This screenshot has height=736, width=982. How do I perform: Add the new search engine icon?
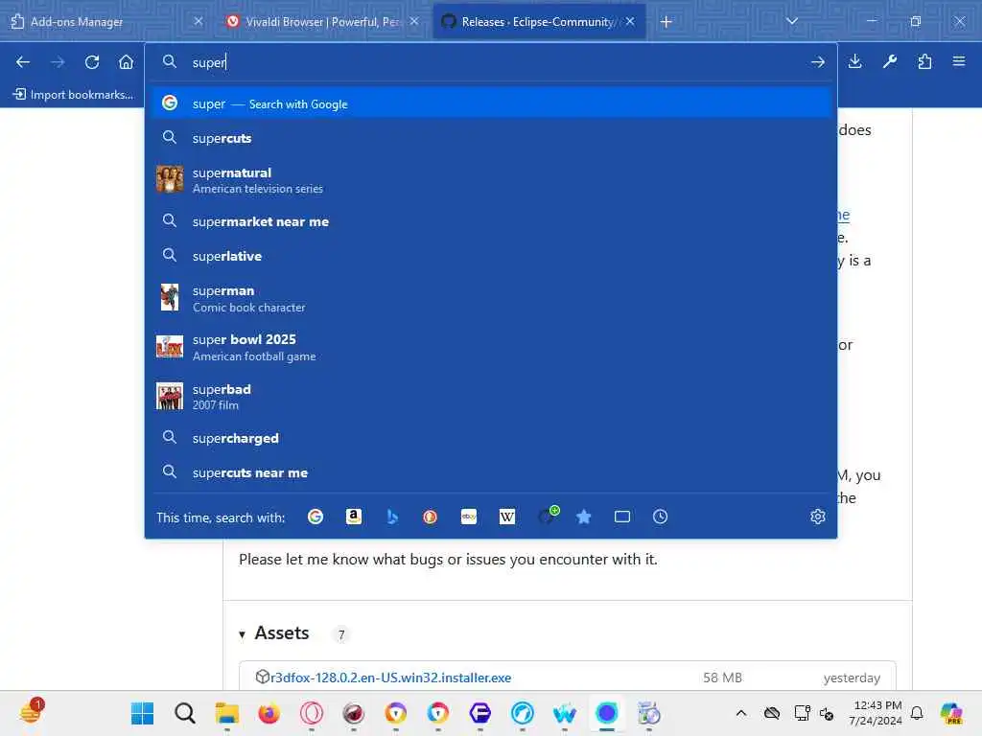tap(548, 515)
